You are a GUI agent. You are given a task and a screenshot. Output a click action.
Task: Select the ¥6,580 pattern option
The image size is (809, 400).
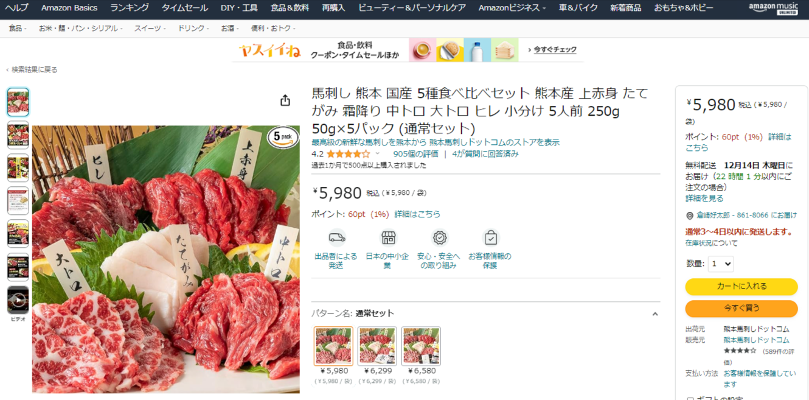pos(421,346)
